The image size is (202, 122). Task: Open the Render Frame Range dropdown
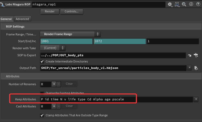coord(70,34)
